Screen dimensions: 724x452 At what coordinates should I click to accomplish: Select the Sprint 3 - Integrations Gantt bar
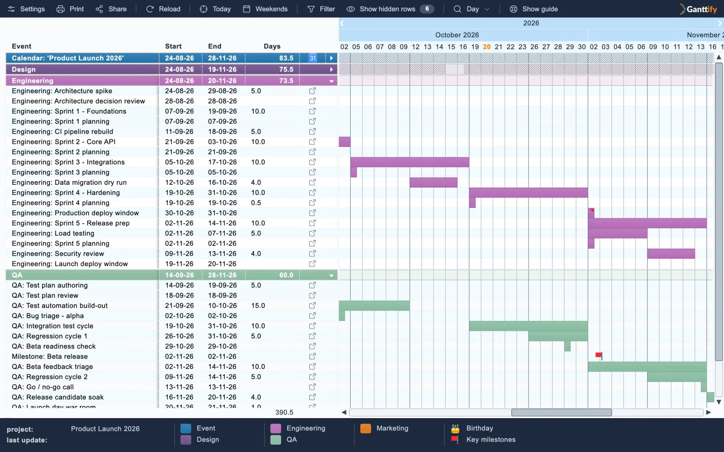410,162
